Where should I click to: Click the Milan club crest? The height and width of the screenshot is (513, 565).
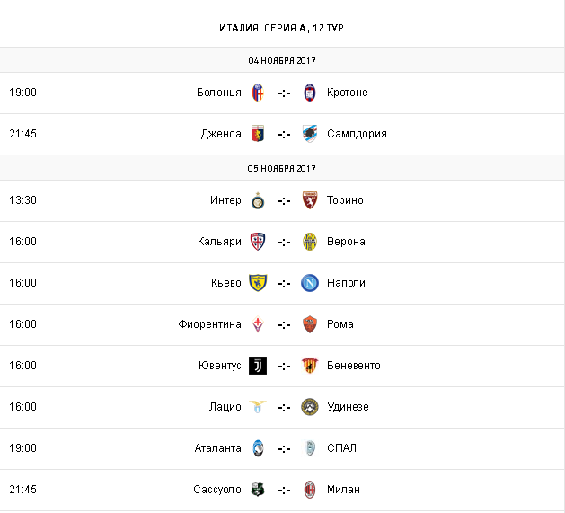310,490
